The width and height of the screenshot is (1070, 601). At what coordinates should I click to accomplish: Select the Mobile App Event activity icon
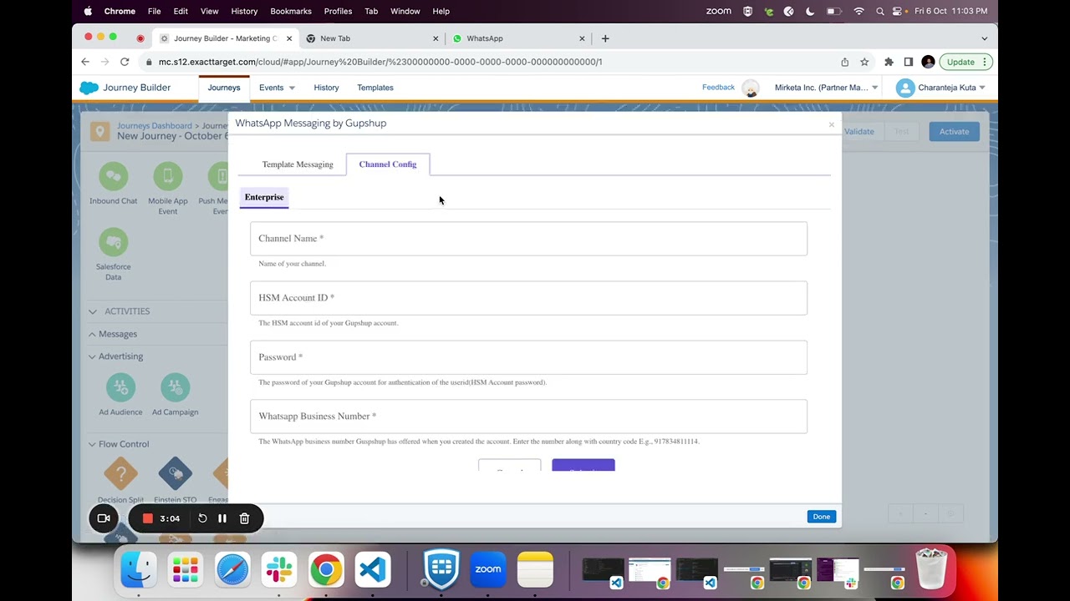[168, 176]
